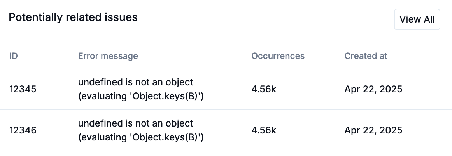
Task: Click 'undefined is not an object' in row 12346
Action: (135, 123)
